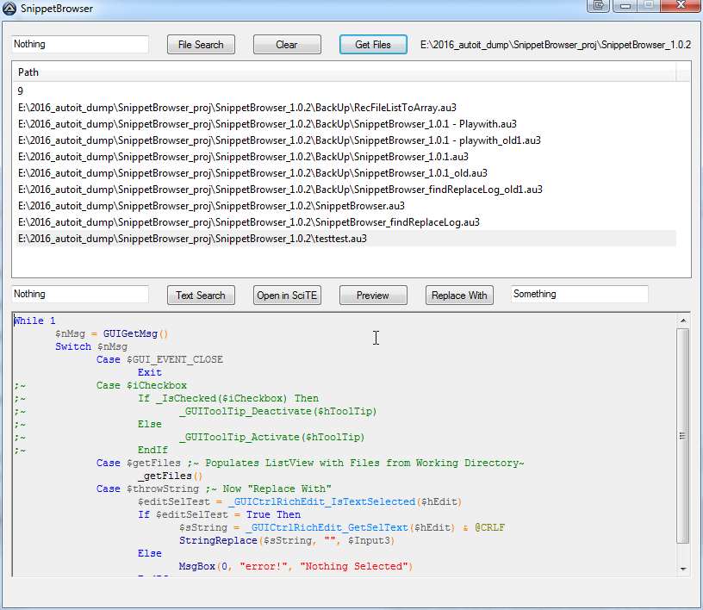Close the SnippetBrowser window
The image size is (703, 610).
point(681,5)
